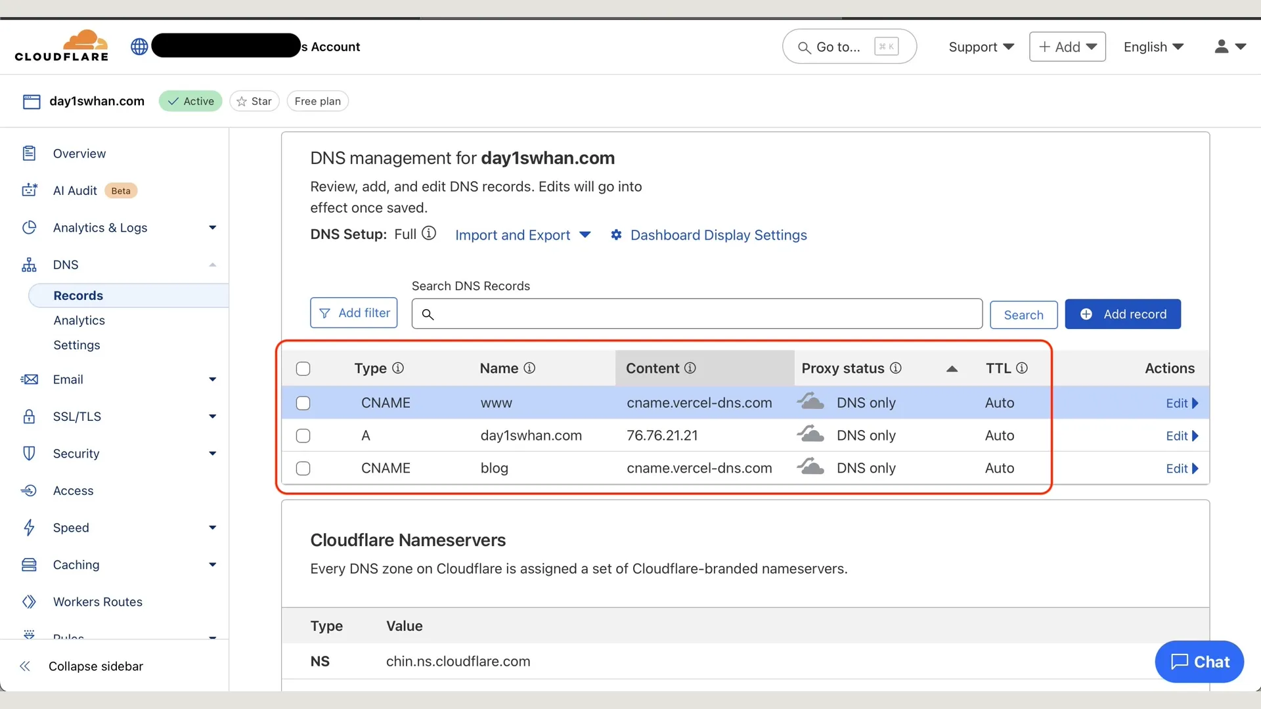
Task: Open the Support dropdown
Action: 981,47
